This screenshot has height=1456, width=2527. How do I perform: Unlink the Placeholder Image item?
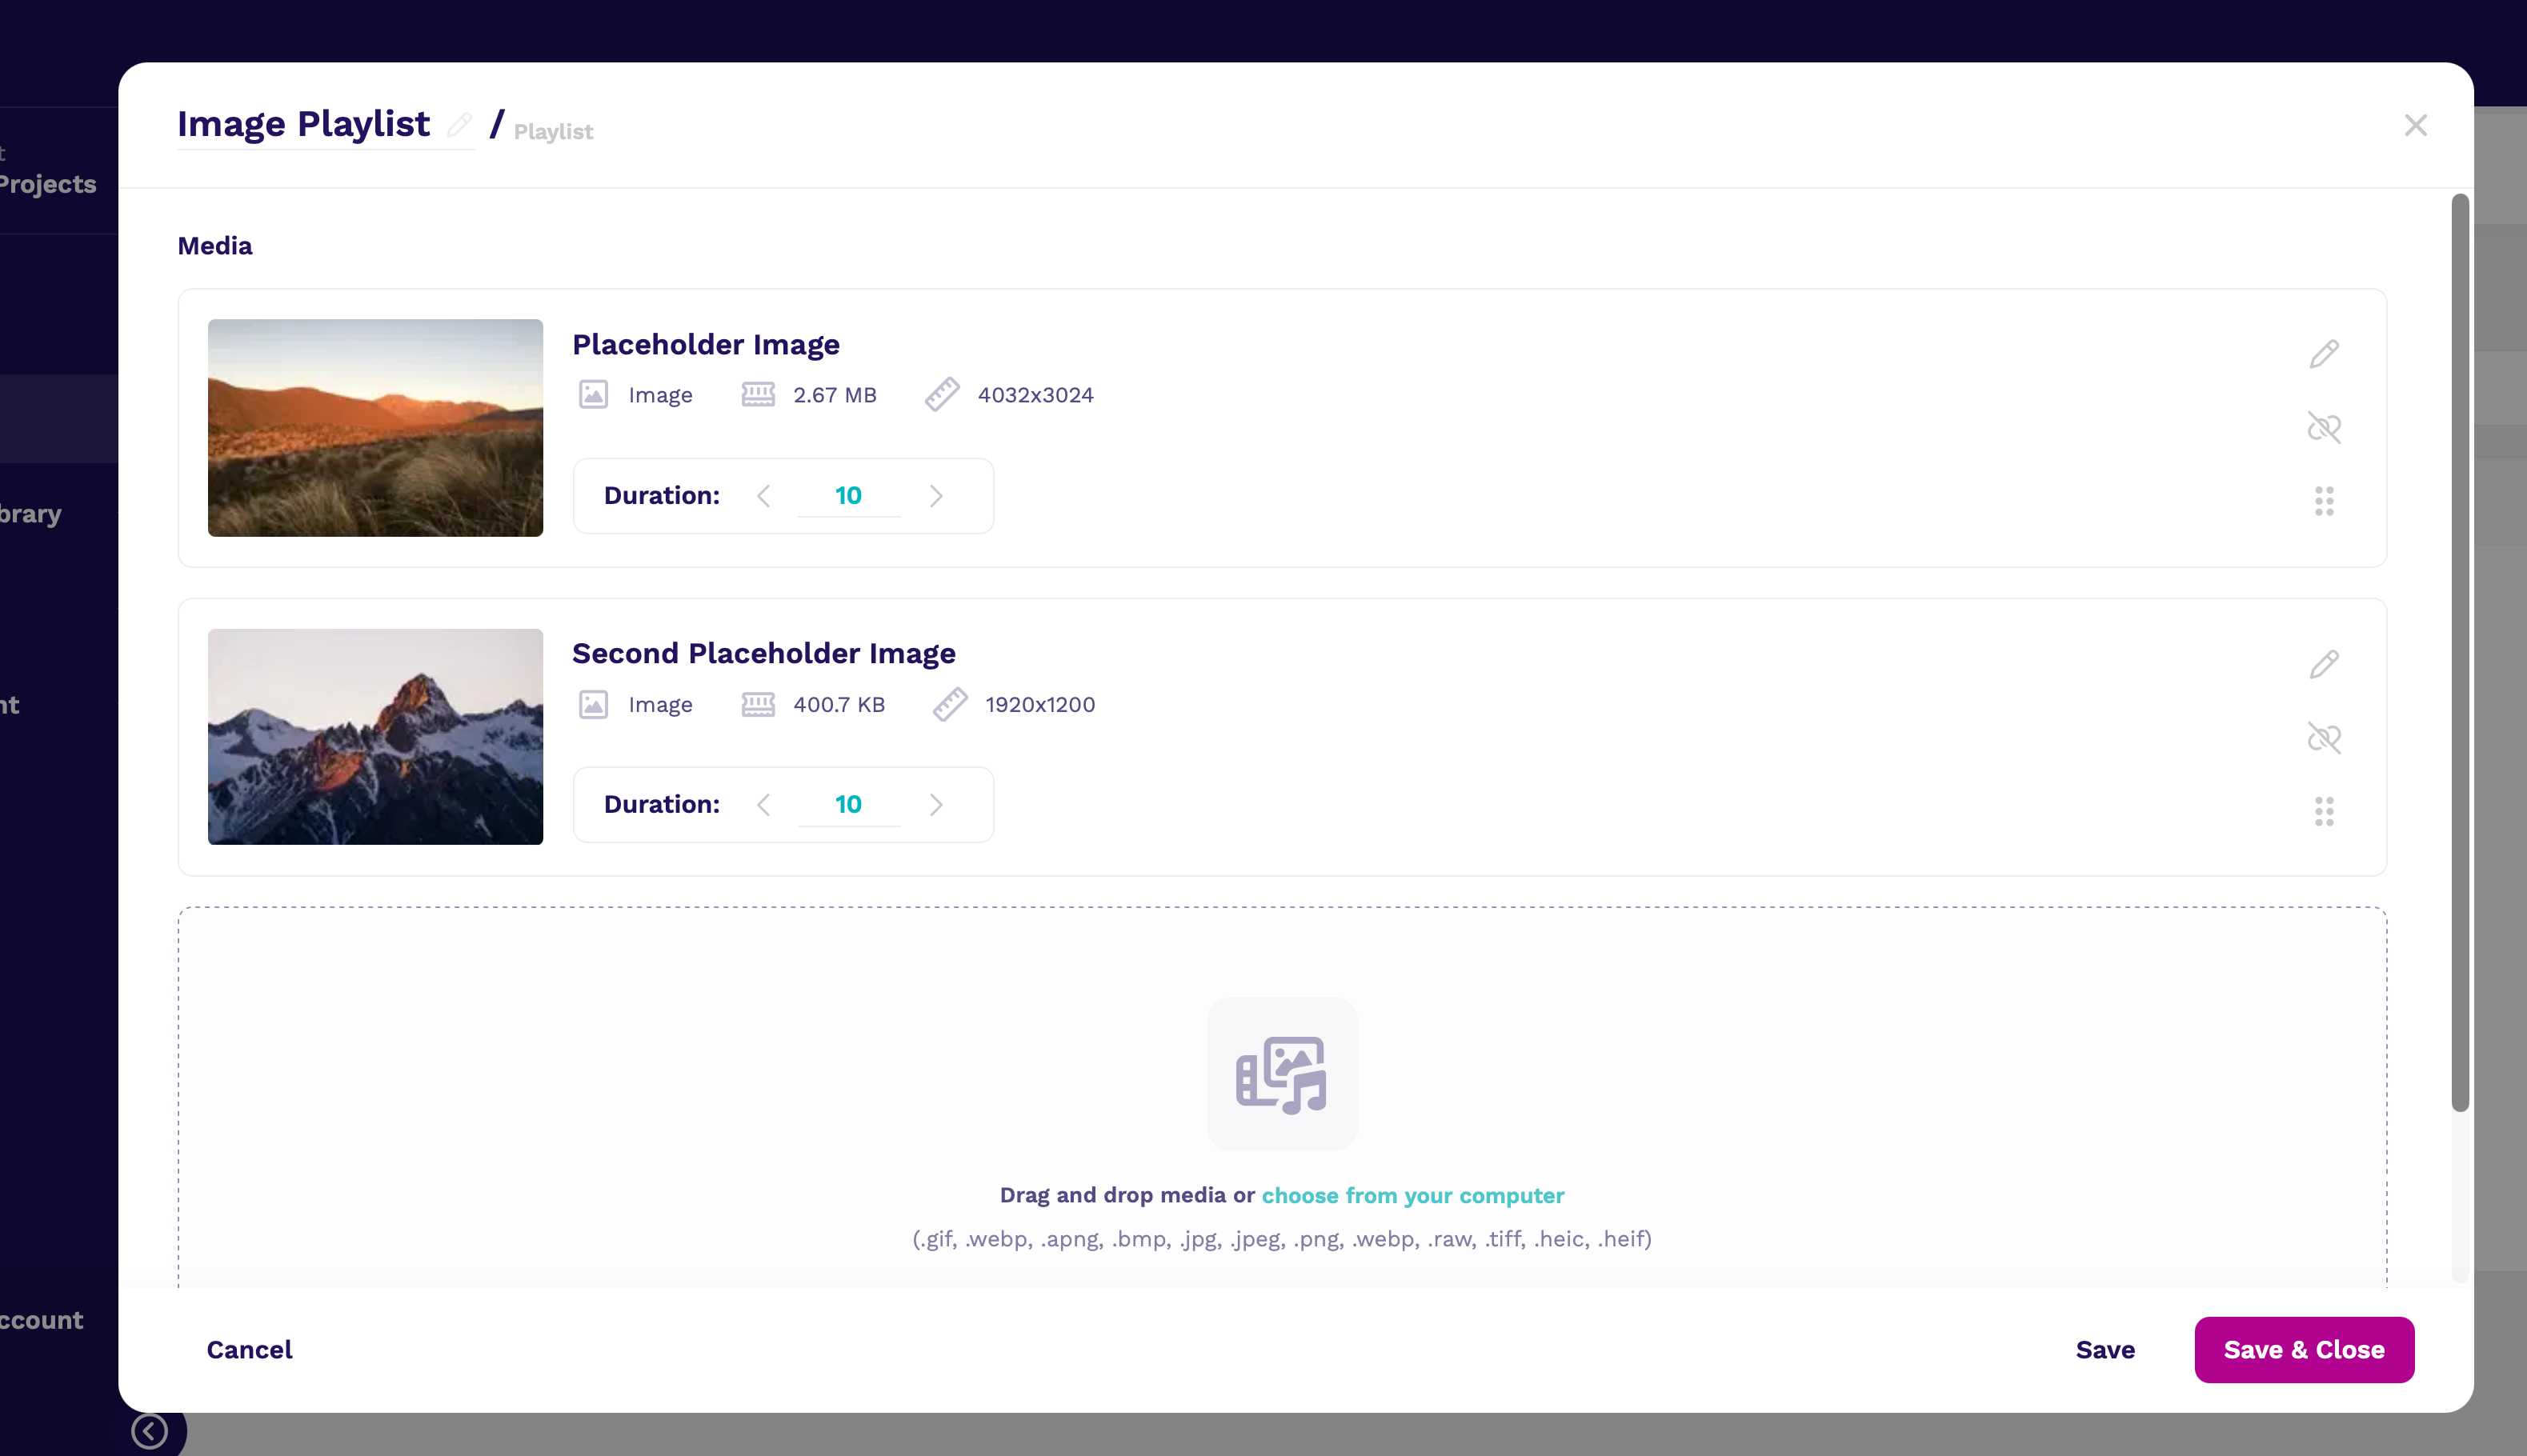[x=2324, y=428]
